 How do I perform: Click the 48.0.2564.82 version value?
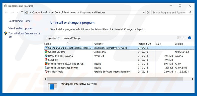click(182, 52)
